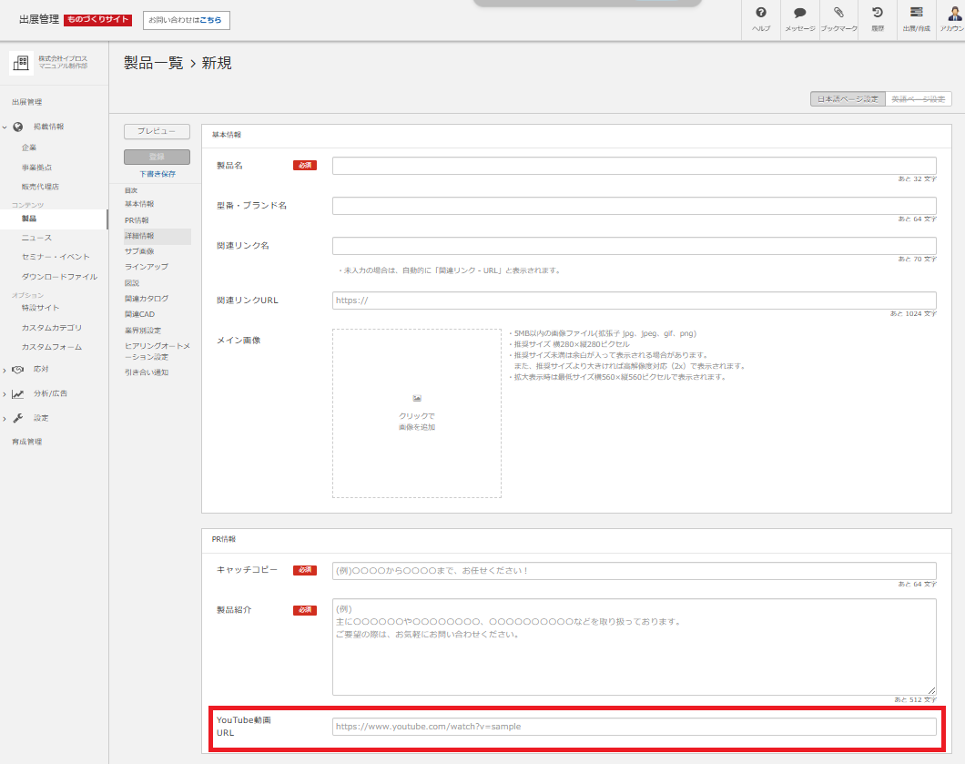Open the 履歴 history icon
This screenshot has height=764, width=965.
pos(878,14)
